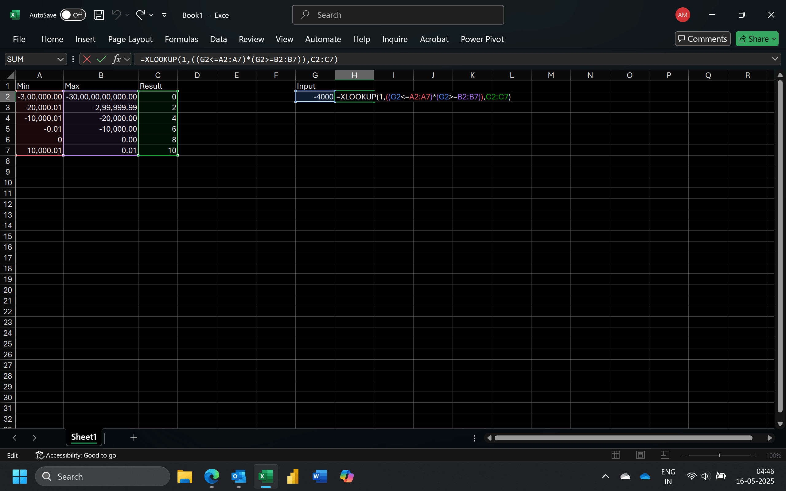The height and width of the screenshot is (491, 786).
Task: Click the Share button
Action: point(753,39)
